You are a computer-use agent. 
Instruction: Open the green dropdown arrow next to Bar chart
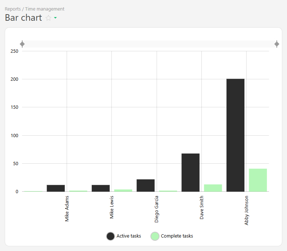55,18
